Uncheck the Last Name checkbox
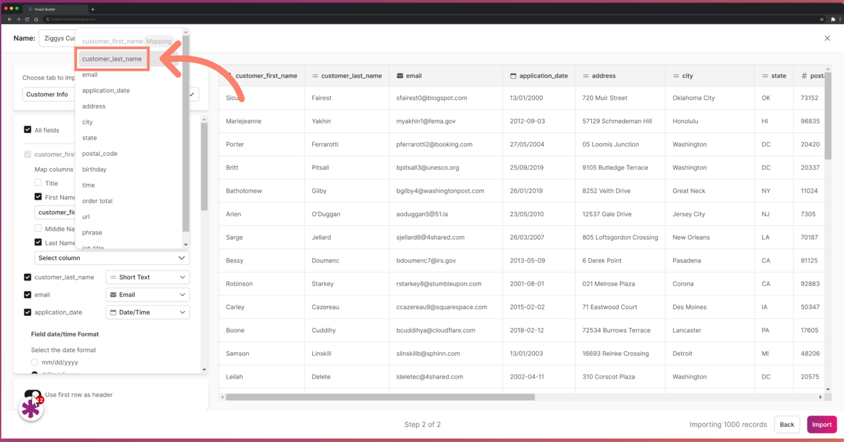Viewport: 844px width, 442px height. tap(38, 242)
